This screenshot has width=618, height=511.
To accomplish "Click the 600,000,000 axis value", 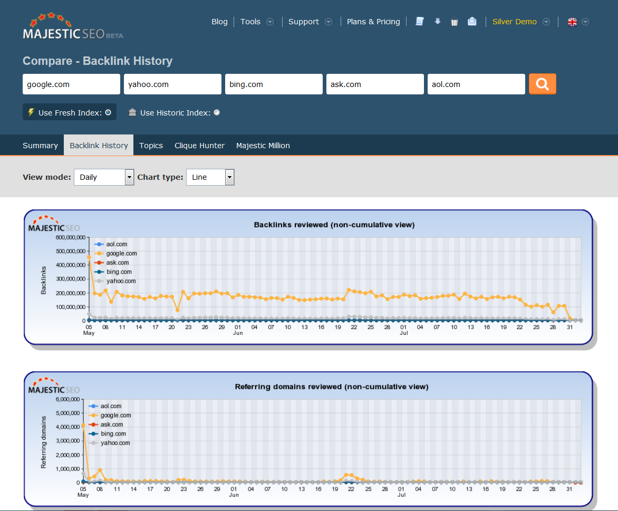I will [x=71, y=237].
